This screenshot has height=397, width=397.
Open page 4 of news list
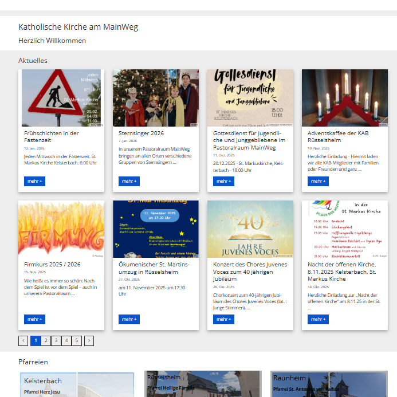pyautogui.click(x=66, y=340)
